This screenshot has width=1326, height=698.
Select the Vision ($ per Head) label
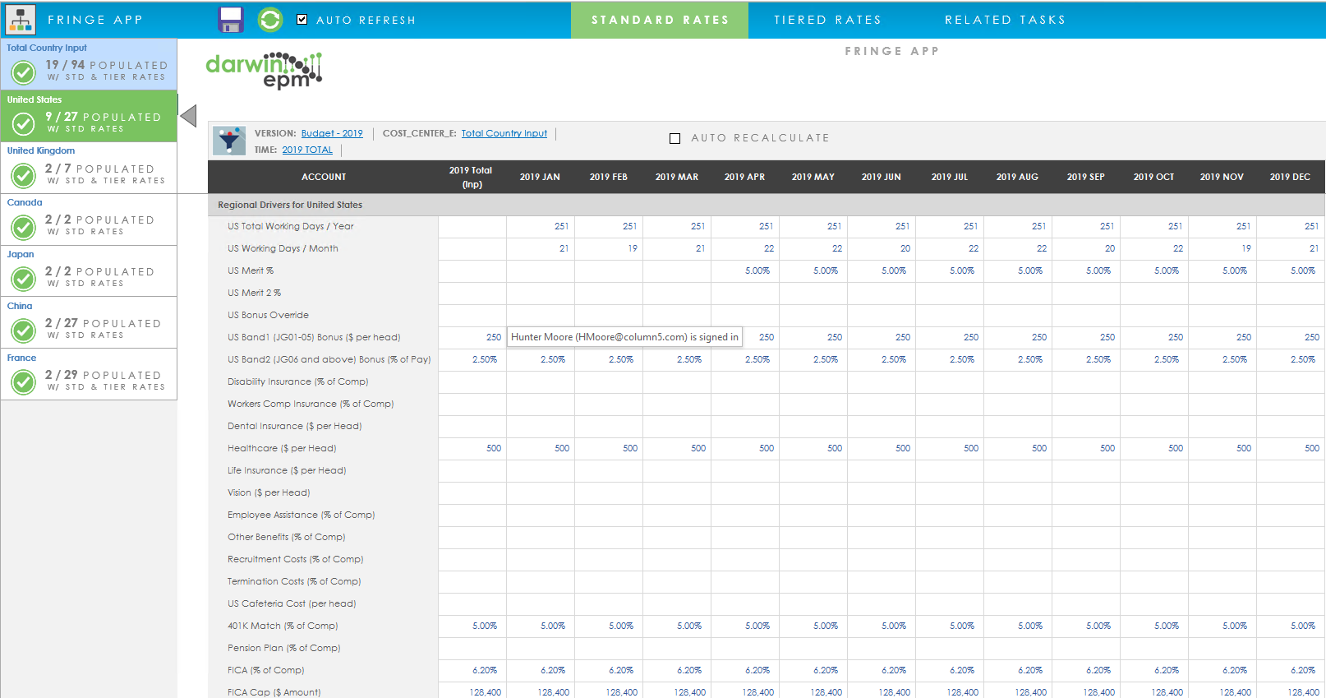[x=269, y=492]
